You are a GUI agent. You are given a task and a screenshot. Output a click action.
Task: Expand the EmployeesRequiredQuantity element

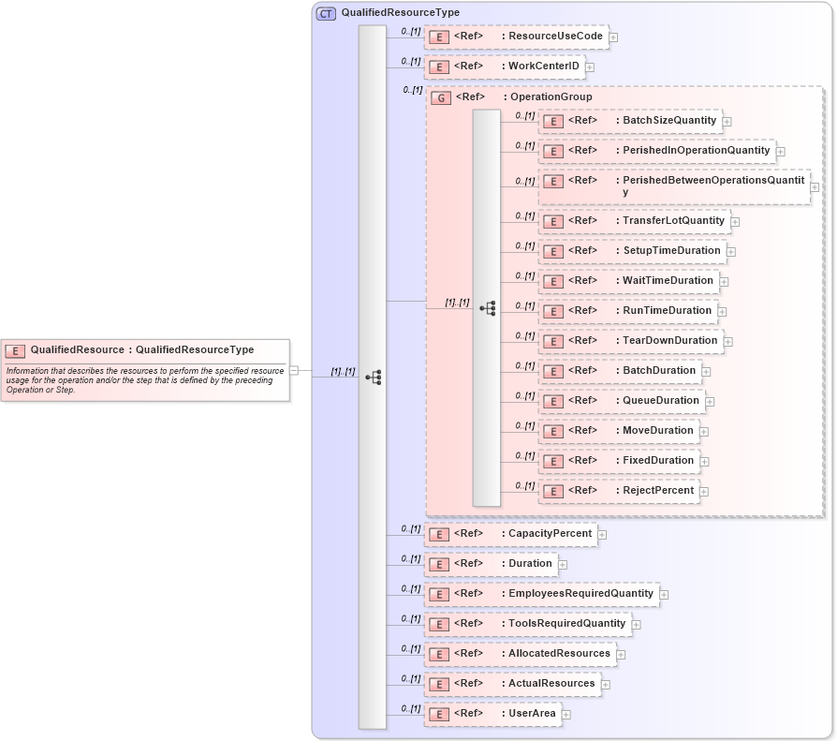click(x=664, y=594)
